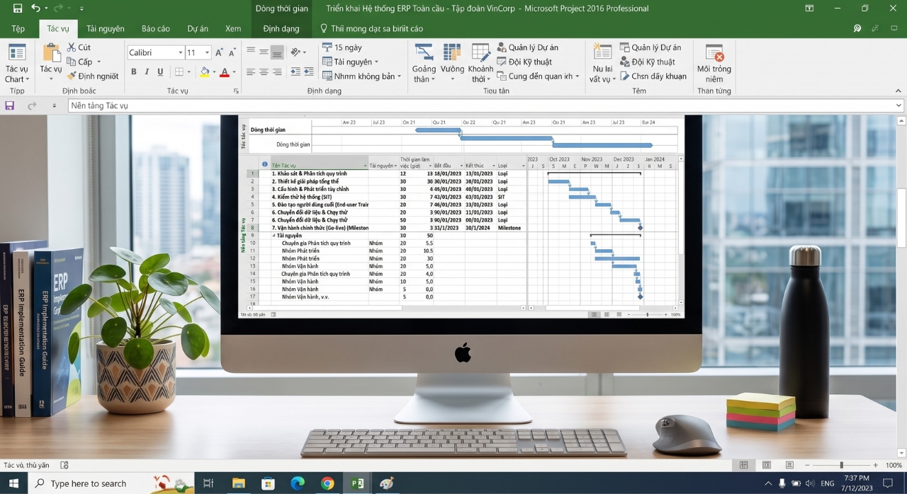This screenshot has height=494, width=907.
Task: Open the fill color dropdown arrow
Action: click(213, 72)
